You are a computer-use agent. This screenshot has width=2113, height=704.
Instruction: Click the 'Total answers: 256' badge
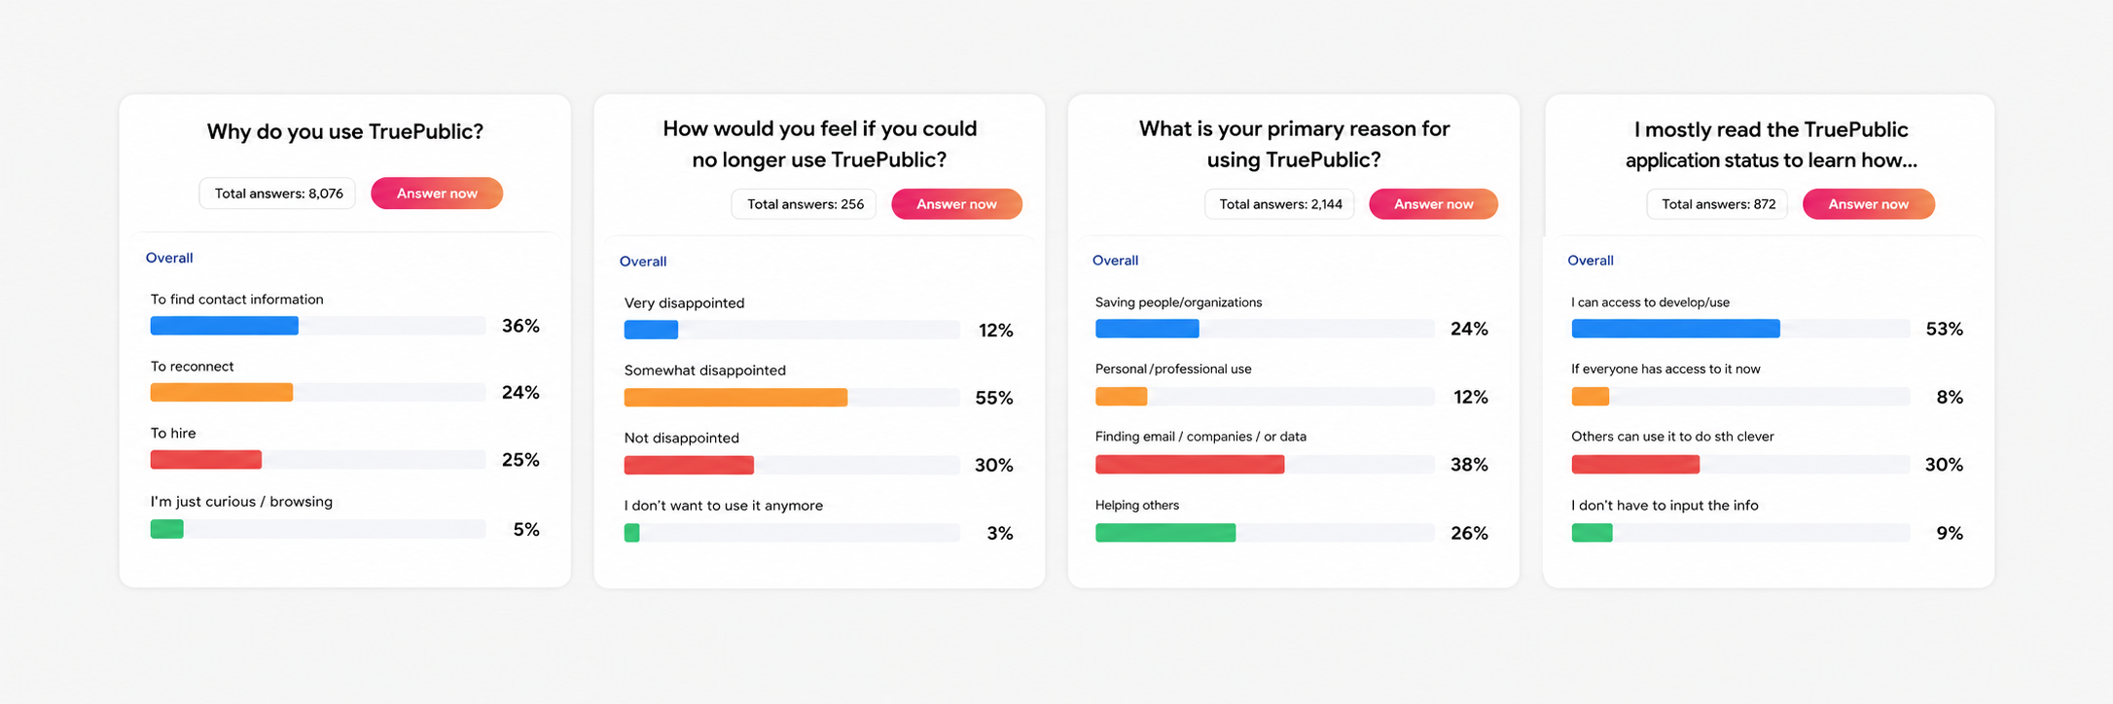tap(805, 204)
